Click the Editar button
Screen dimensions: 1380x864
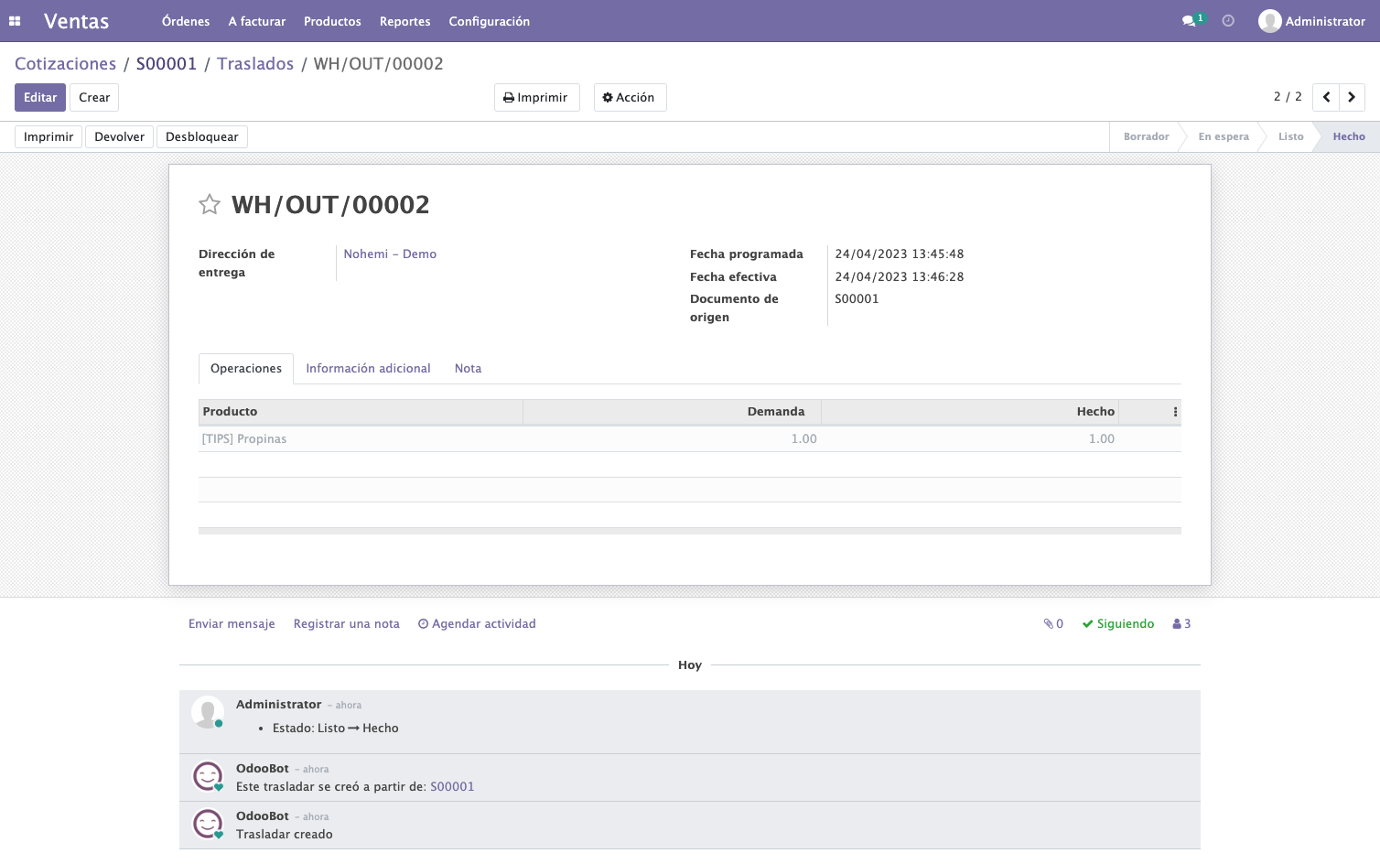coord(40,97)
